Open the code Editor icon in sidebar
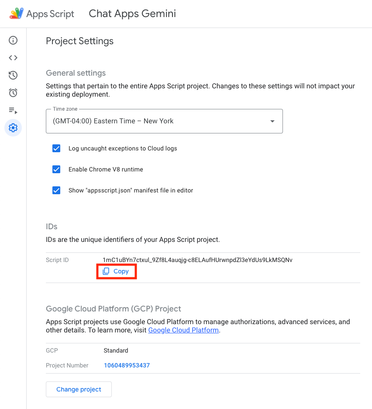 [x=13, y=58]
